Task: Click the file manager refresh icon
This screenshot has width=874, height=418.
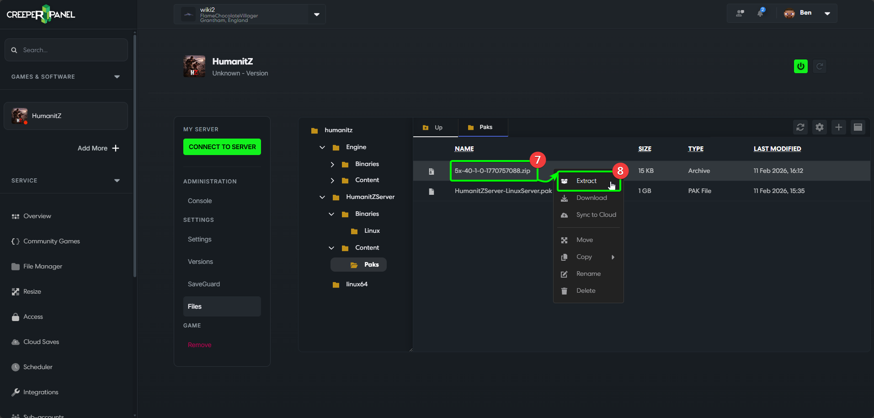Action: coord(800,127)
